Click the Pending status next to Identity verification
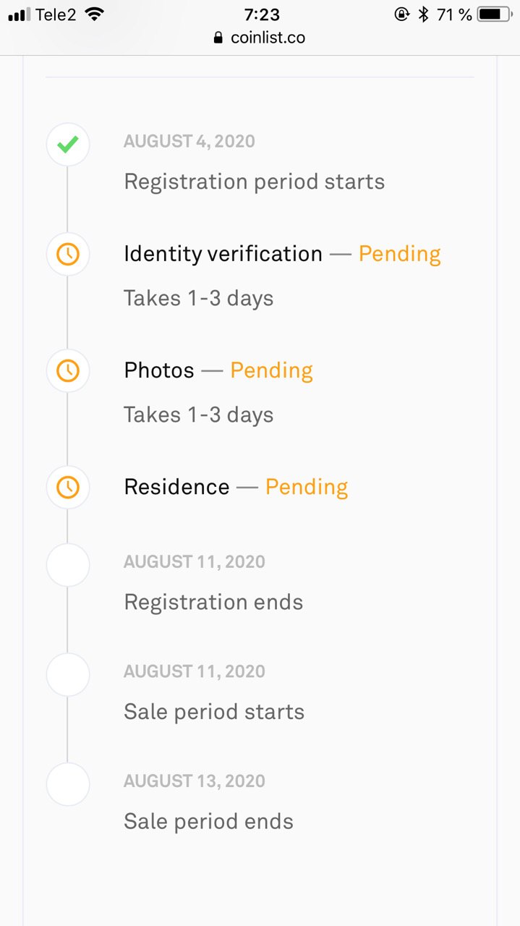Screen dimensions: 520x926 [x=400, y=254]
